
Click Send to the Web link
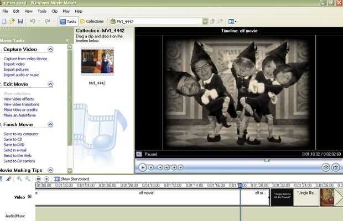point(18,155)
